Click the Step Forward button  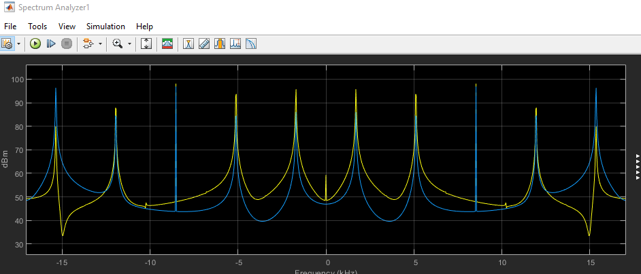pyautogui.click(x=50, y=44)
